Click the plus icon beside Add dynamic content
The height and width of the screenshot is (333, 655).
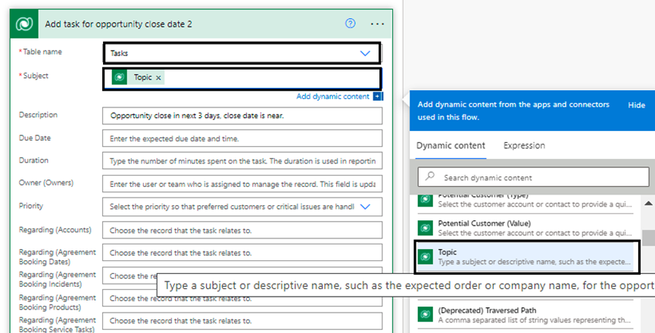click(x=378, y=96)
